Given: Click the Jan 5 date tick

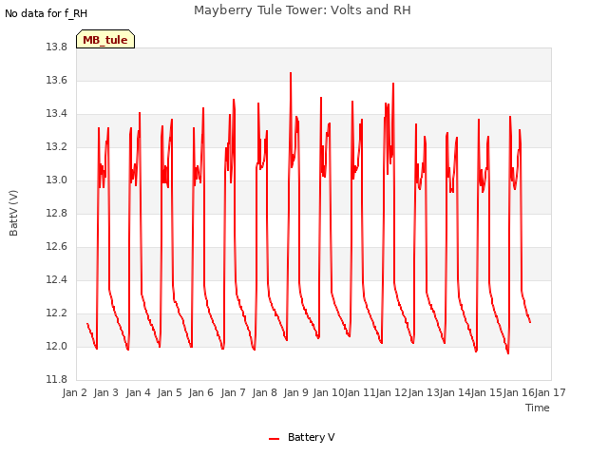Looking at the screenshot, I should coord(169,392).
